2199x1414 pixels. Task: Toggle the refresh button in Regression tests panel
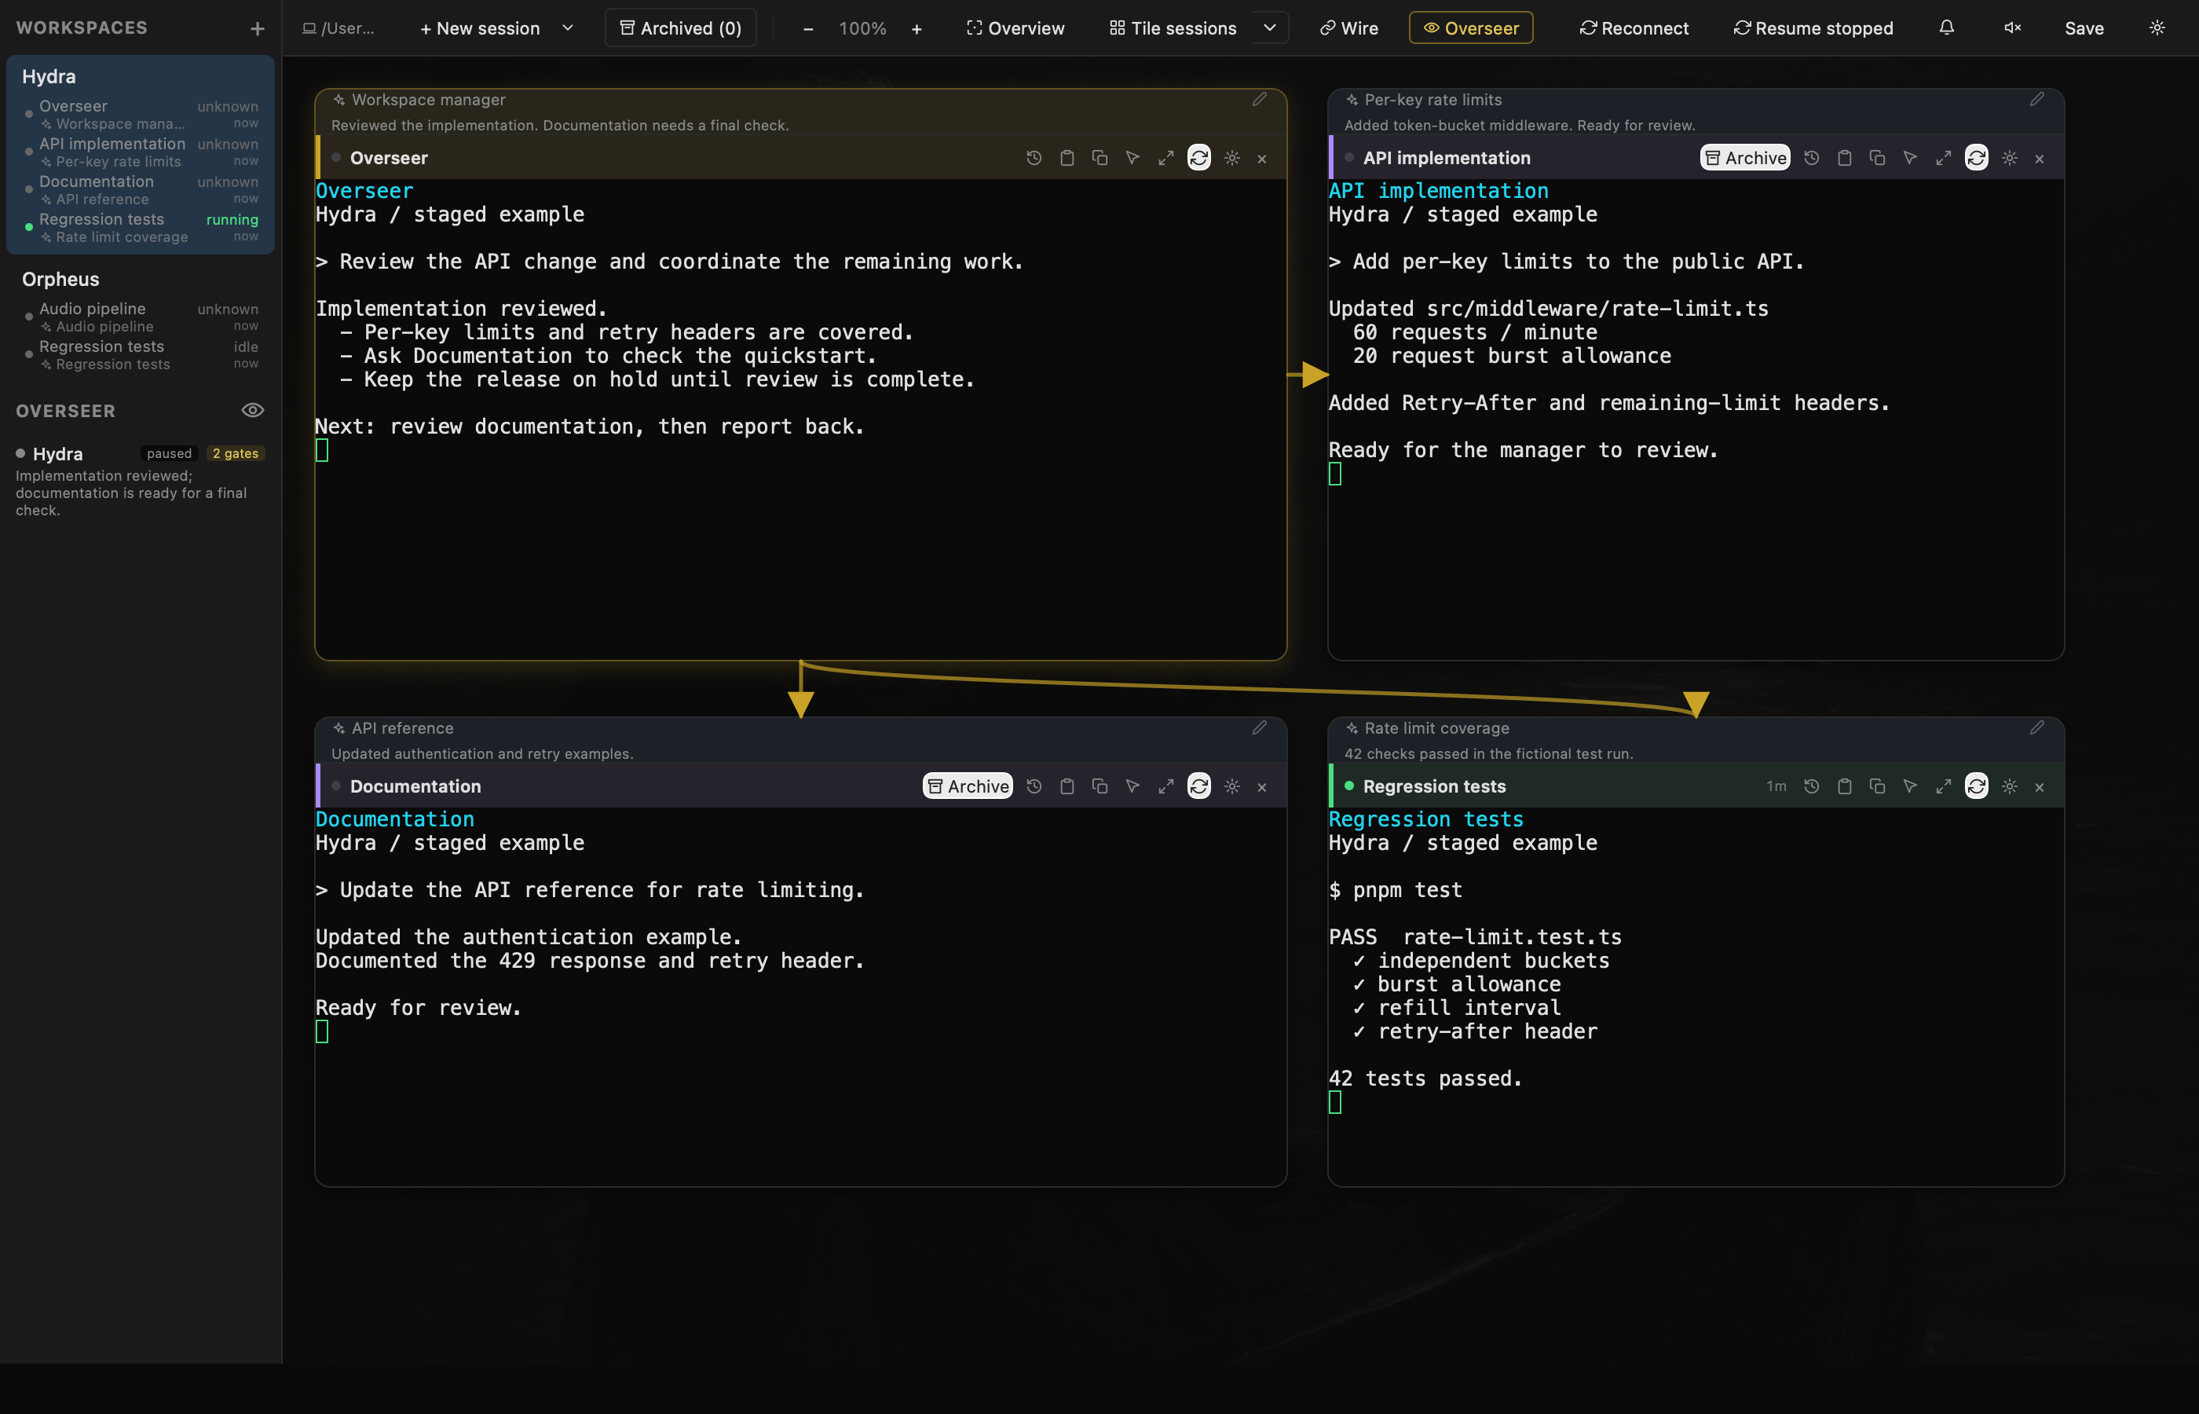(1976, 786)
